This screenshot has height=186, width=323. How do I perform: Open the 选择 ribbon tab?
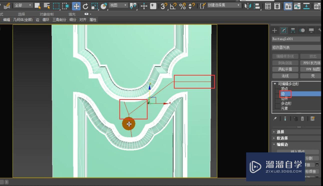click(22, 14)
